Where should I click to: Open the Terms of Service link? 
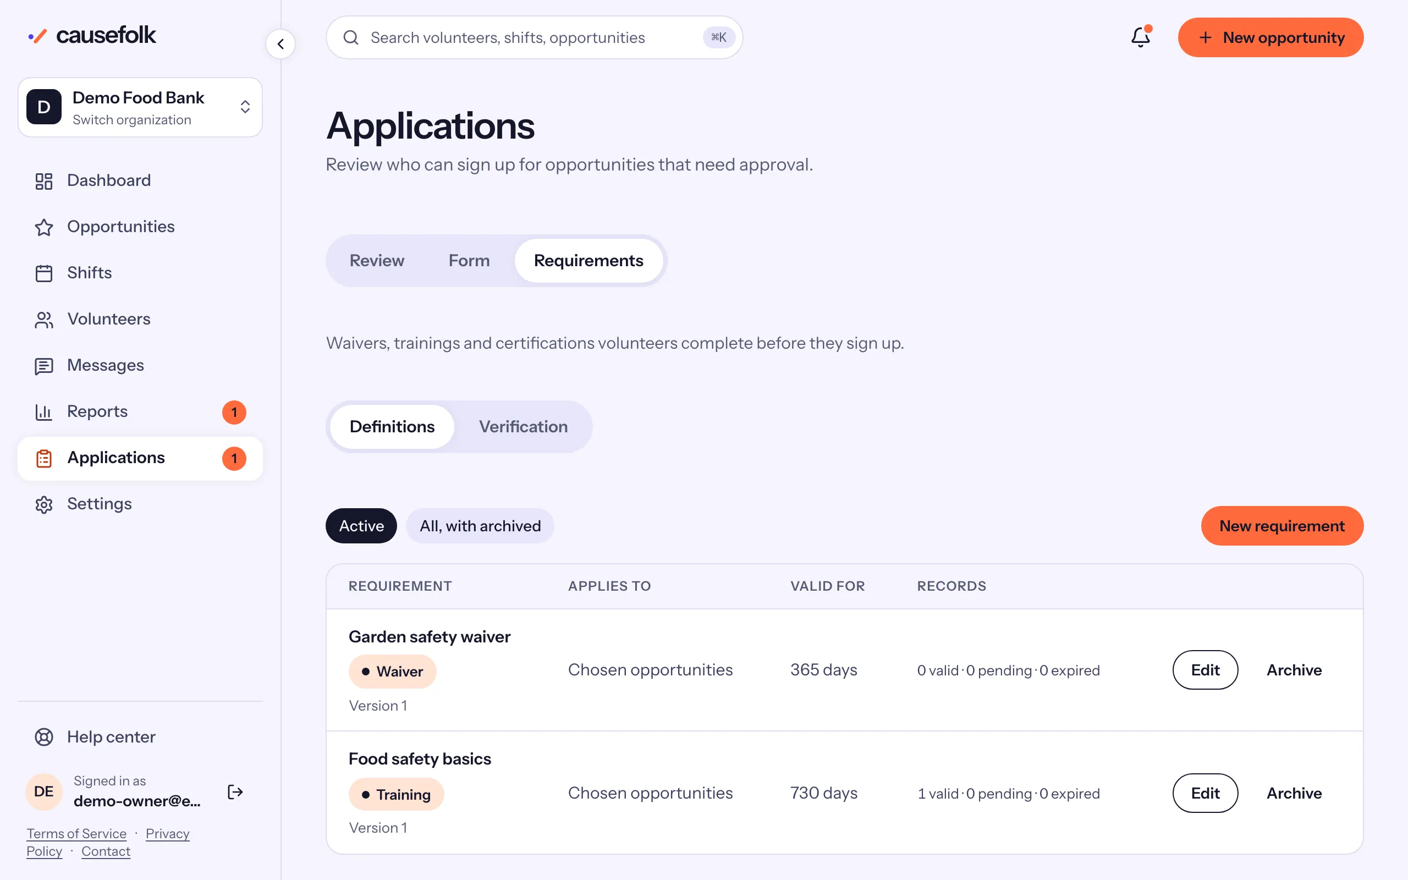[76, 833]
